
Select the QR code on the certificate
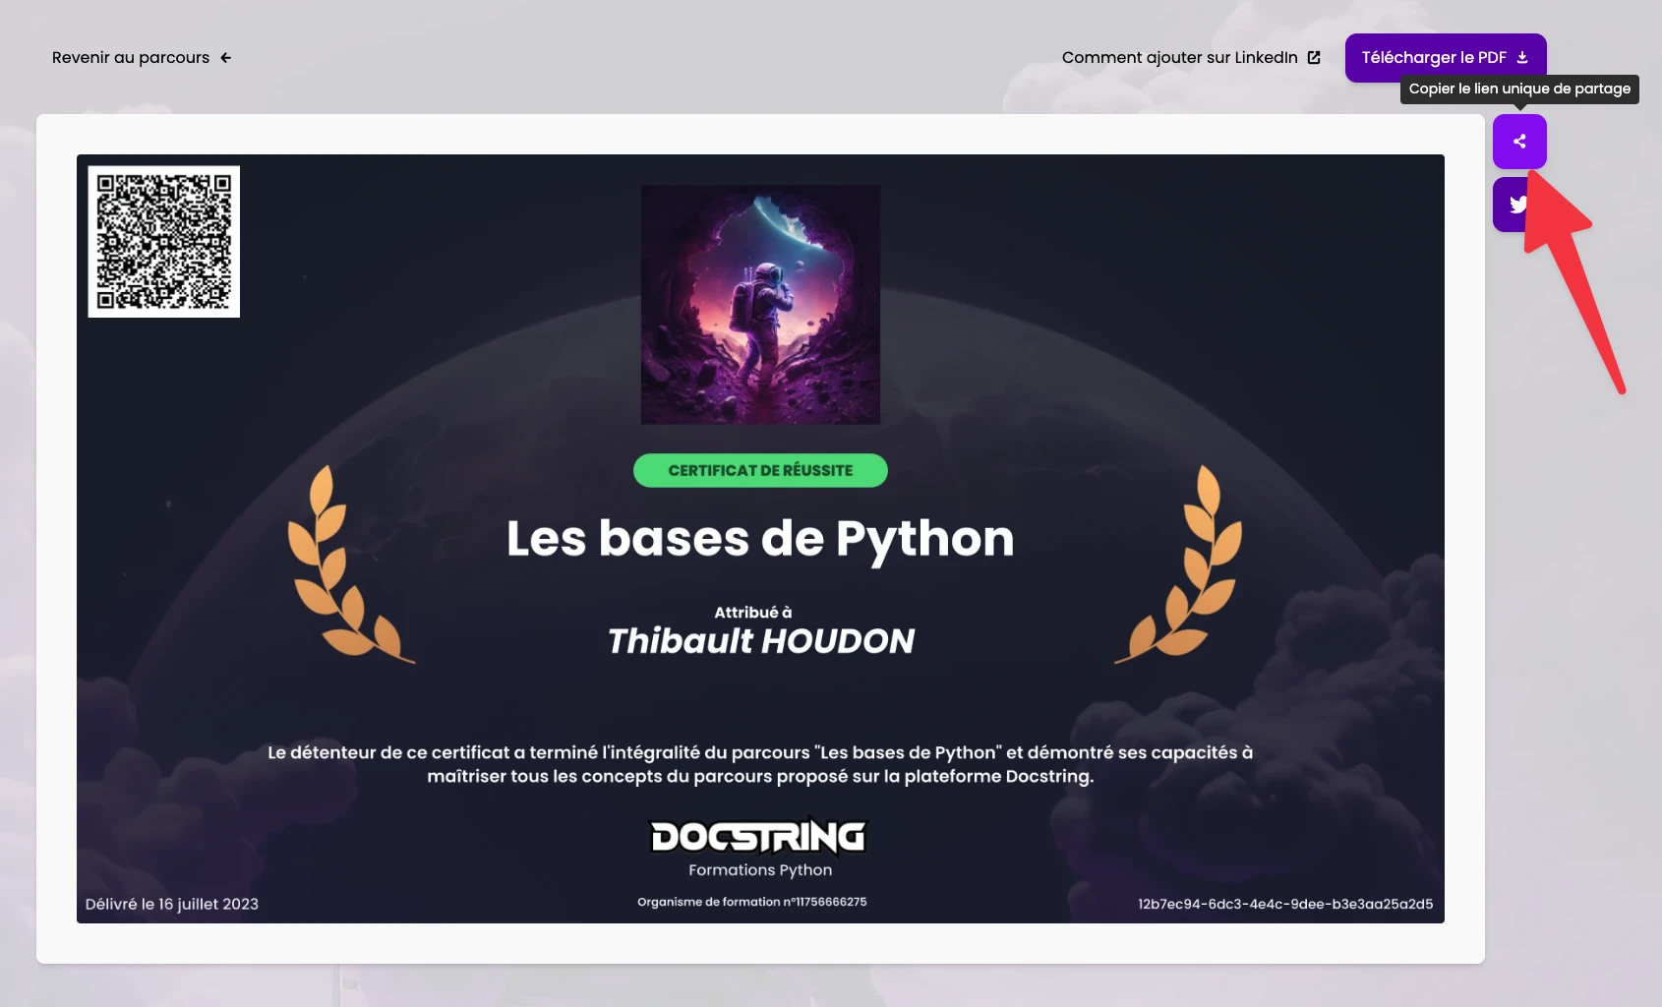click(x=163, y=241)
